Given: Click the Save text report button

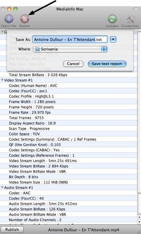Looking at the screenshot, I should tap(107, 64).
